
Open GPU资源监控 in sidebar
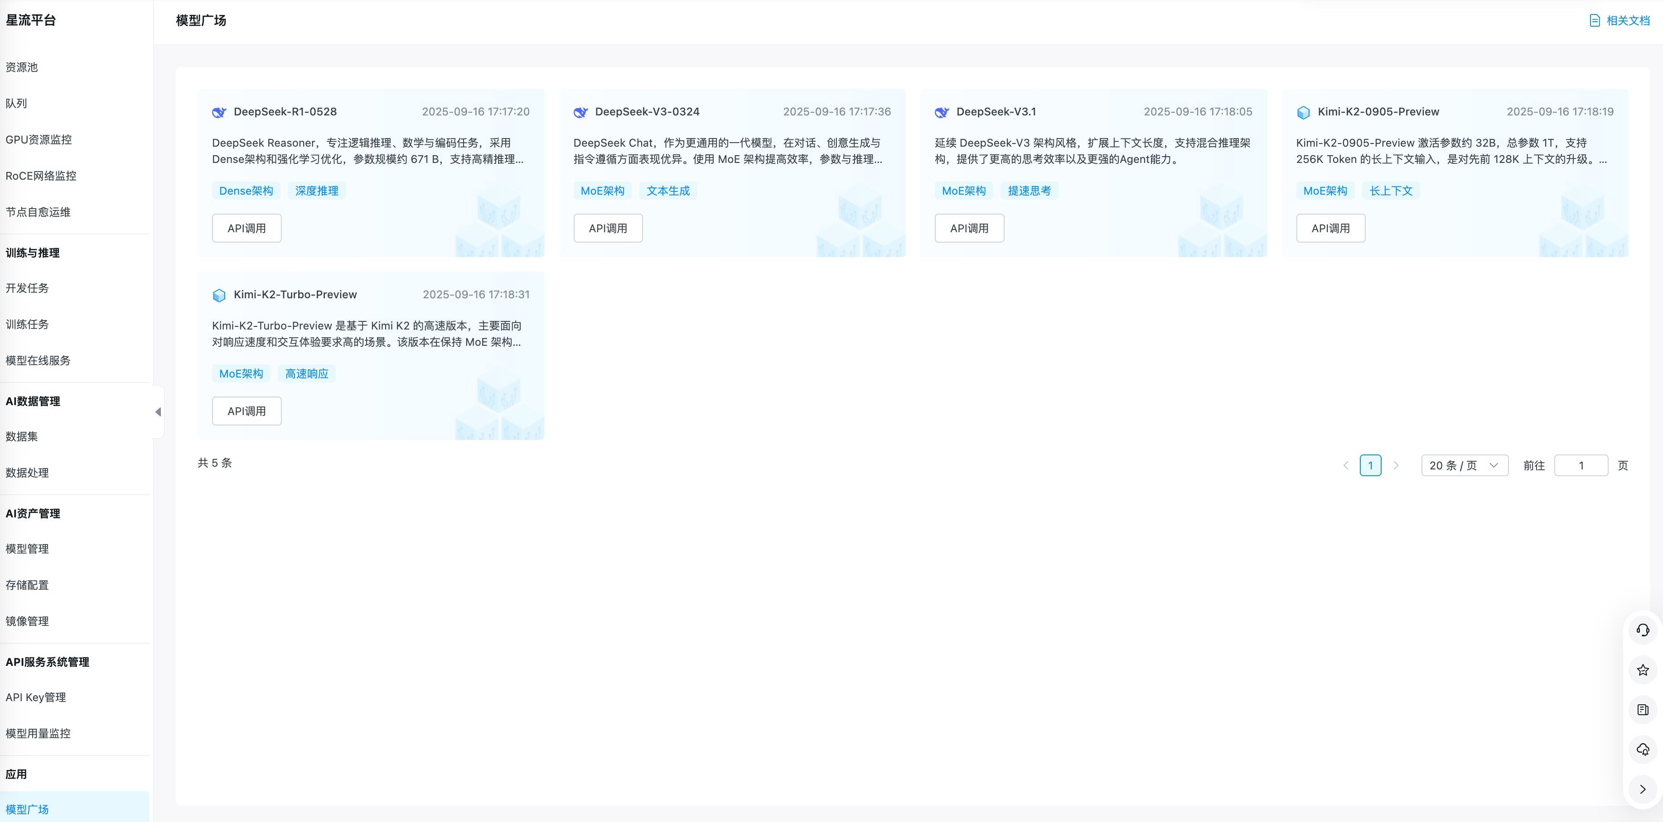(x=39, y=139)
